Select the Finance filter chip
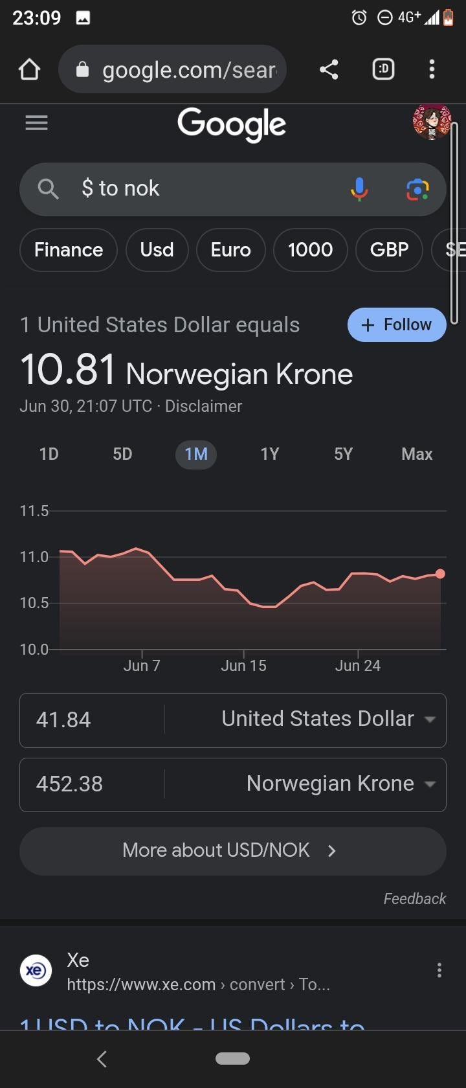 (x=69, y=250)
